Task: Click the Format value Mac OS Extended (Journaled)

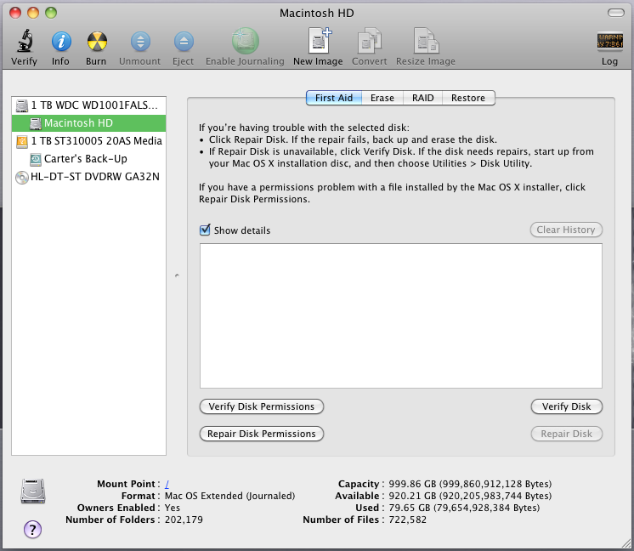Action: click(229, 496)
